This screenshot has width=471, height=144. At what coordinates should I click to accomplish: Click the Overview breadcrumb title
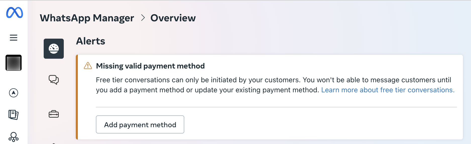click(x=173, y=18)
